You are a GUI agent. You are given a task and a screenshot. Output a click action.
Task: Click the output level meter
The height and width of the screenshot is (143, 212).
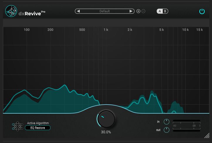click(186, 131)
